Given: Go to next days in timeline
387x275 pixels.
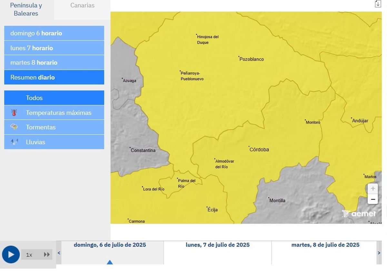Looking at the screenshot, I should pyautogui.click(x=379, y=253).
